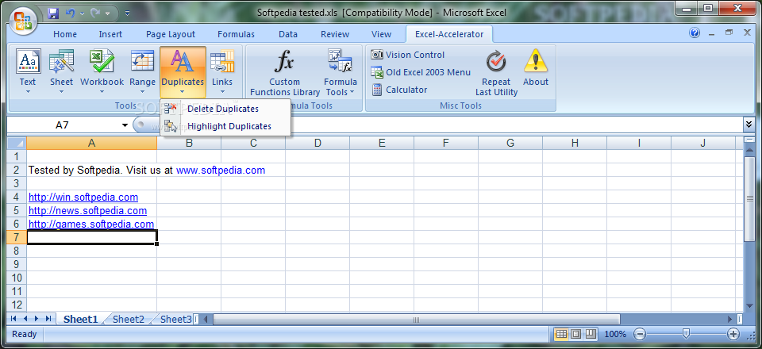Select the Excel-Accelerator tab

(x=449, y=34)
